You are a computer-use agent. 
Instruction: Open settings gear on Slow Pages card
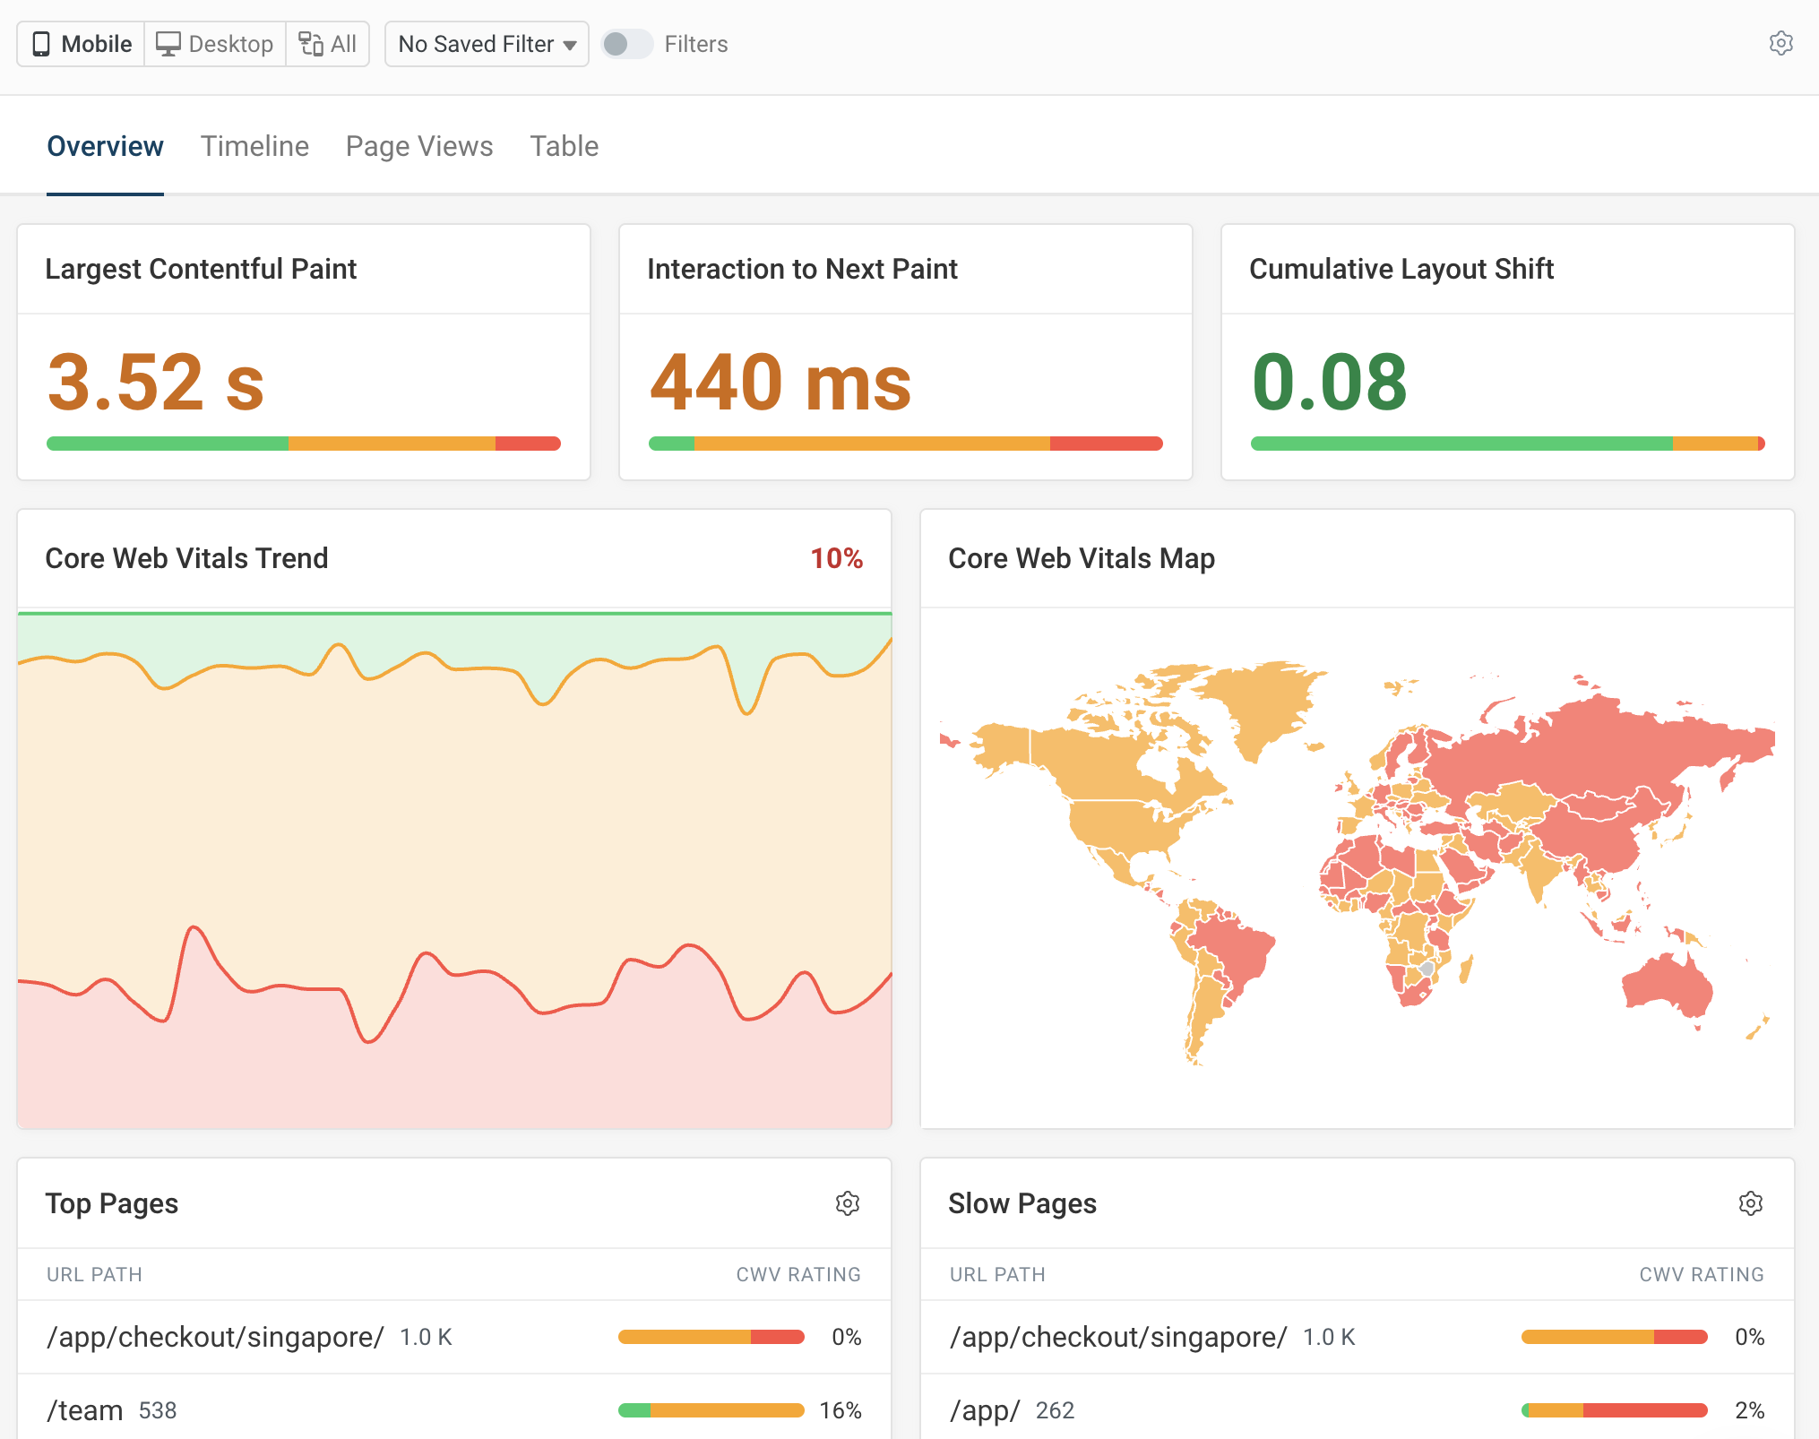click(x=1751, y=1203)
